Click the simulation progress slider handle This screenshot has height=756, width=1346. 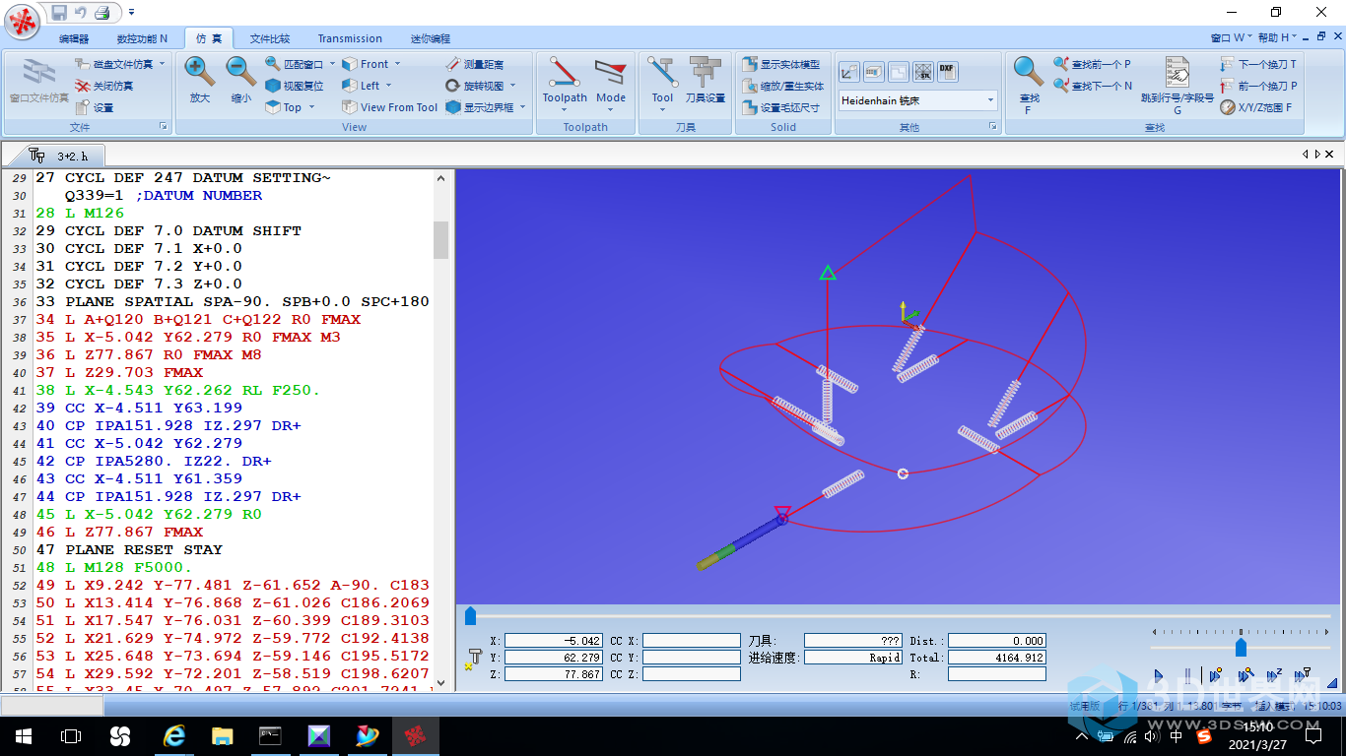click(x=470, y=616)
